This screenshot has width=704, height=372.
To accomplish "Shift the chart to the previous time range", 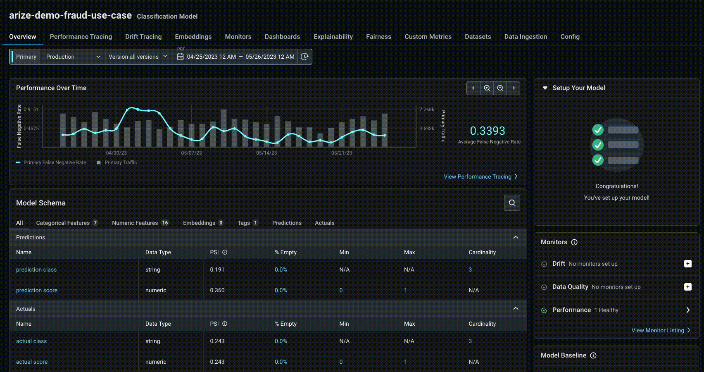I will pos(473,88).
